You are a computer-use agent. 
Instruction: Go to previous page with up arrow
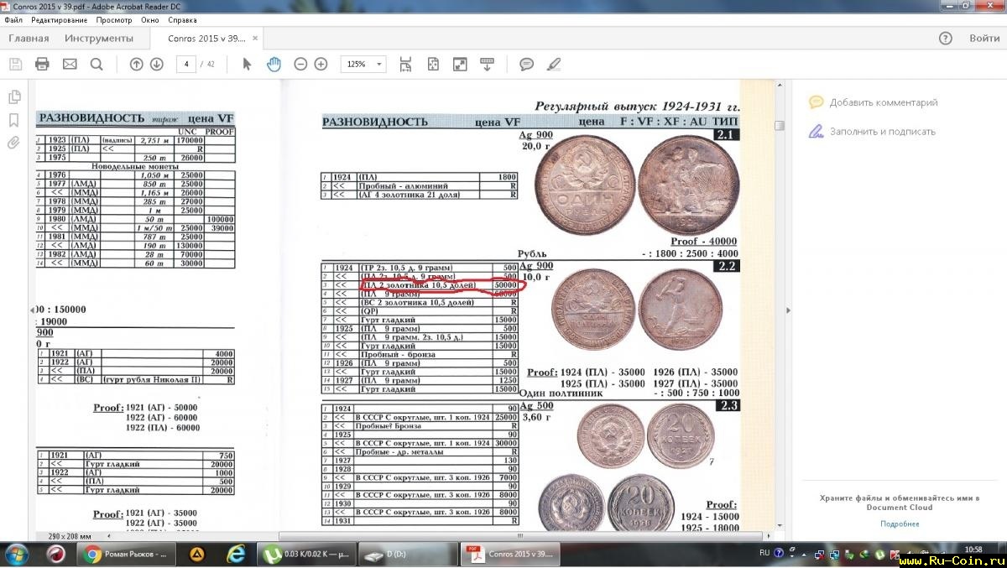[x=137, y=65]
